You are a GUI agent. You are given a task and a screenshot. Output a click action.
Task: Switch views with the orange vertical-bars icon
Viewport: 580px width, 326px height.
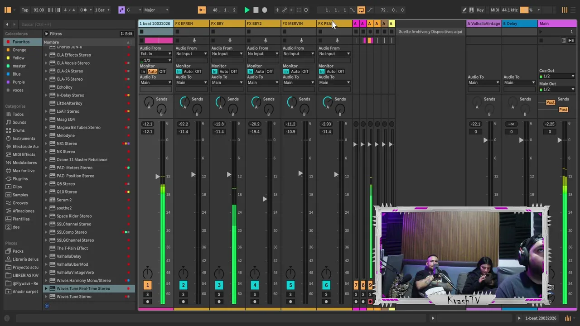click(565, 10)
